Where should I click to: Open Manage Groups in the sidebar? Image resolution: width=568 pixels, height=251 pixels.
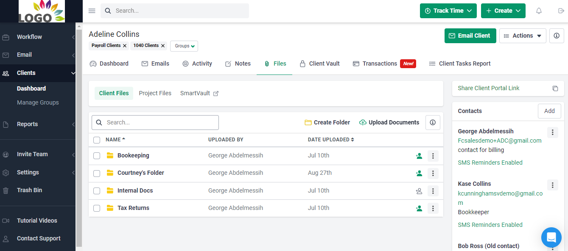coord(38,102)
